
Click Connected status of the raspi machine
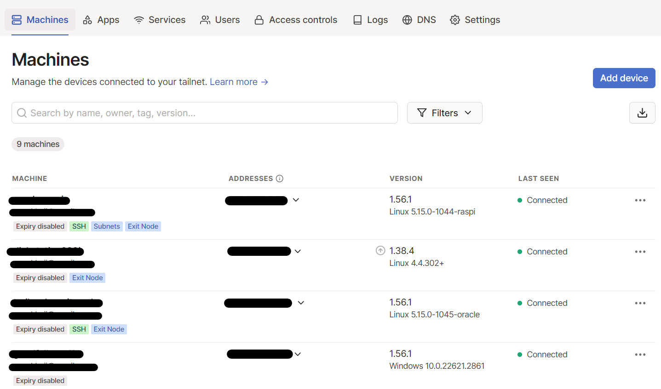[x=542, y=200]
